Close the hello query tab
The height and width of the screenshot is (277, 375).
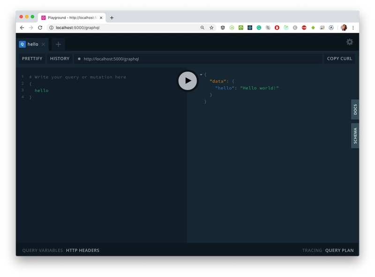tap(44, 44)
